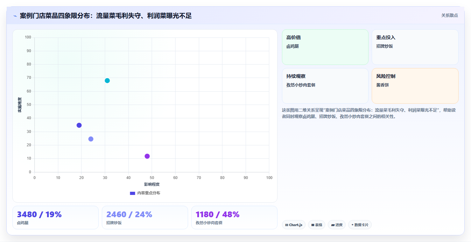Click the chart title heading text

coord(106,16)
